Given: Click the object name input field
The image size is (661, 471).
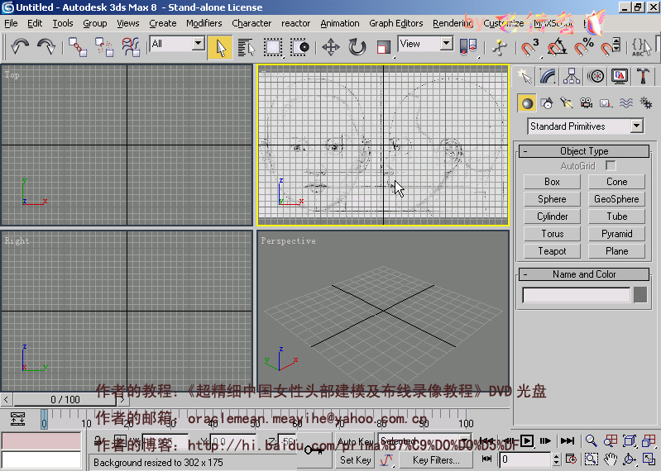Looking at the screenshot, I should pos(576,295).
